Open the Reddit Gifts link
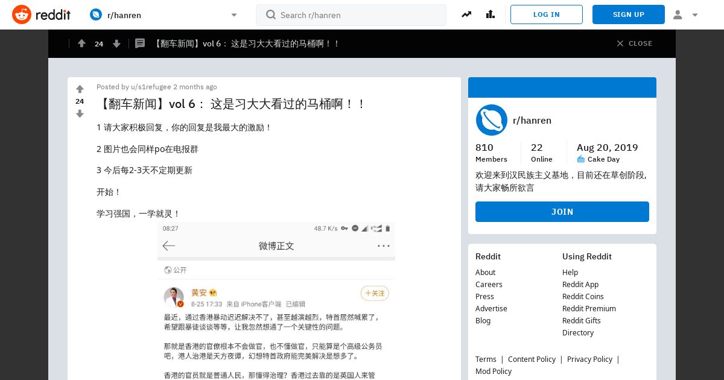The height and width of the screenshot is (380, 724). pyautogui.click(x=582, y=320)
